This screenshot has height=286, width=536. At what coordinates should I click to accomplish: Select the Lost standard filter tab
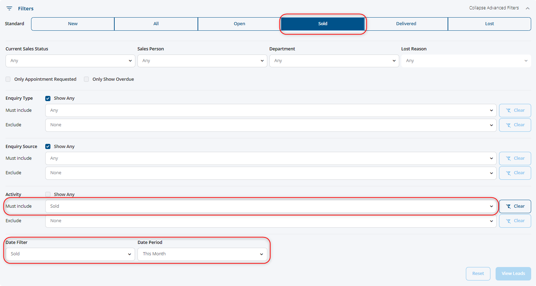tap(489, 24)
